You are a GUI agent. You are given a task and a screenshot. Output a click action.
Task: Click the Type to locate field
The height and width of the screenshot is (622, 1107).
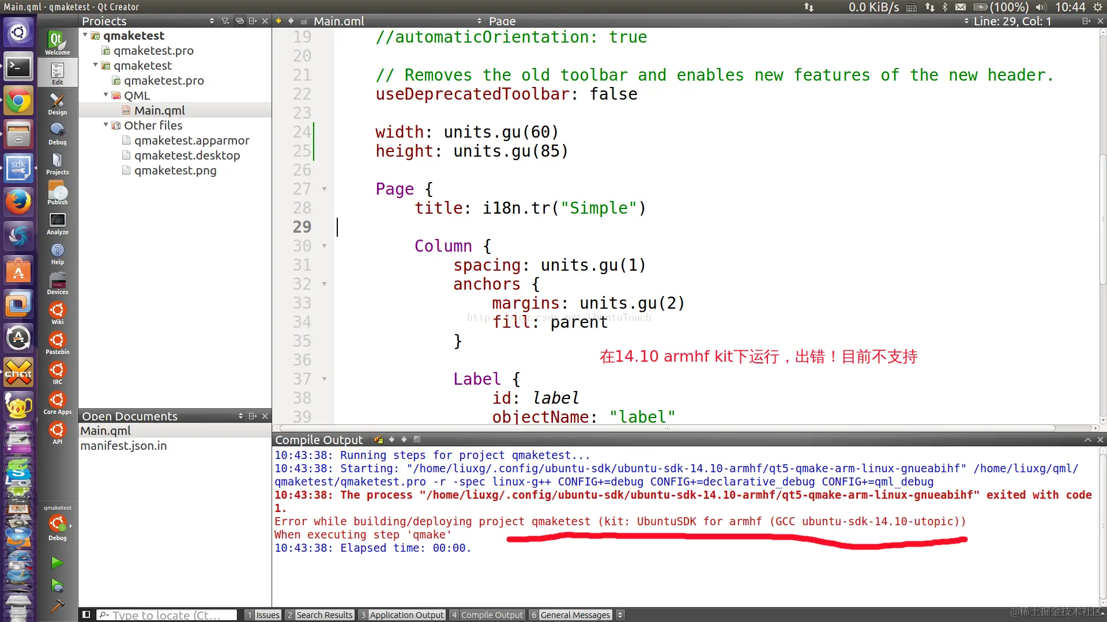click(x=167, y=615)
